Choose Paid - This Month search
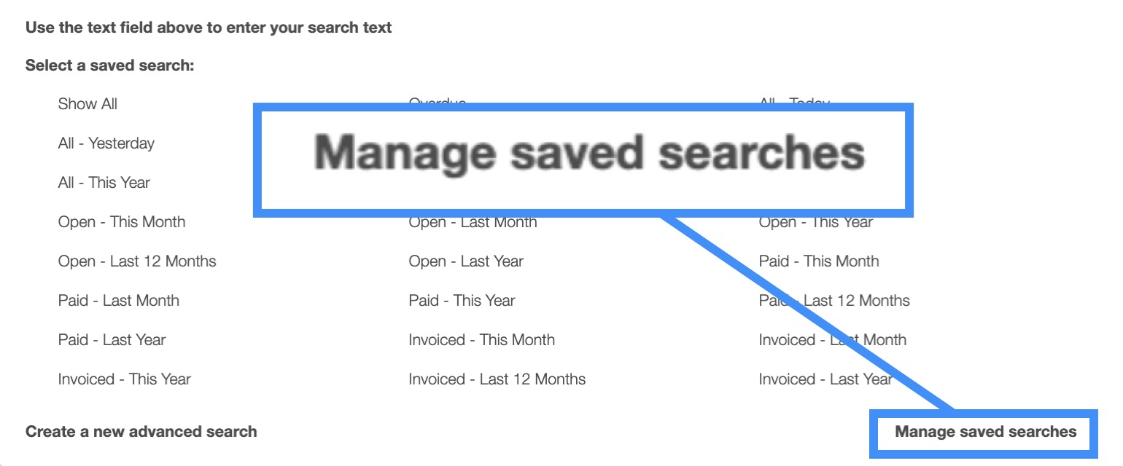1123x466 pixels. coord(819,261)
